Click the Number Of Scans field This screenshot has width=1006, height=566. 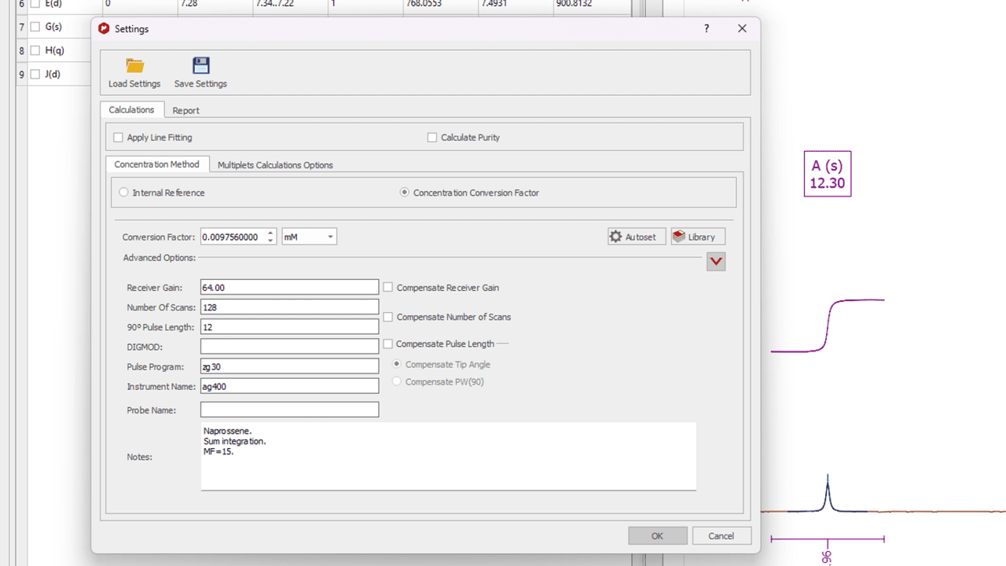[289, 307]
